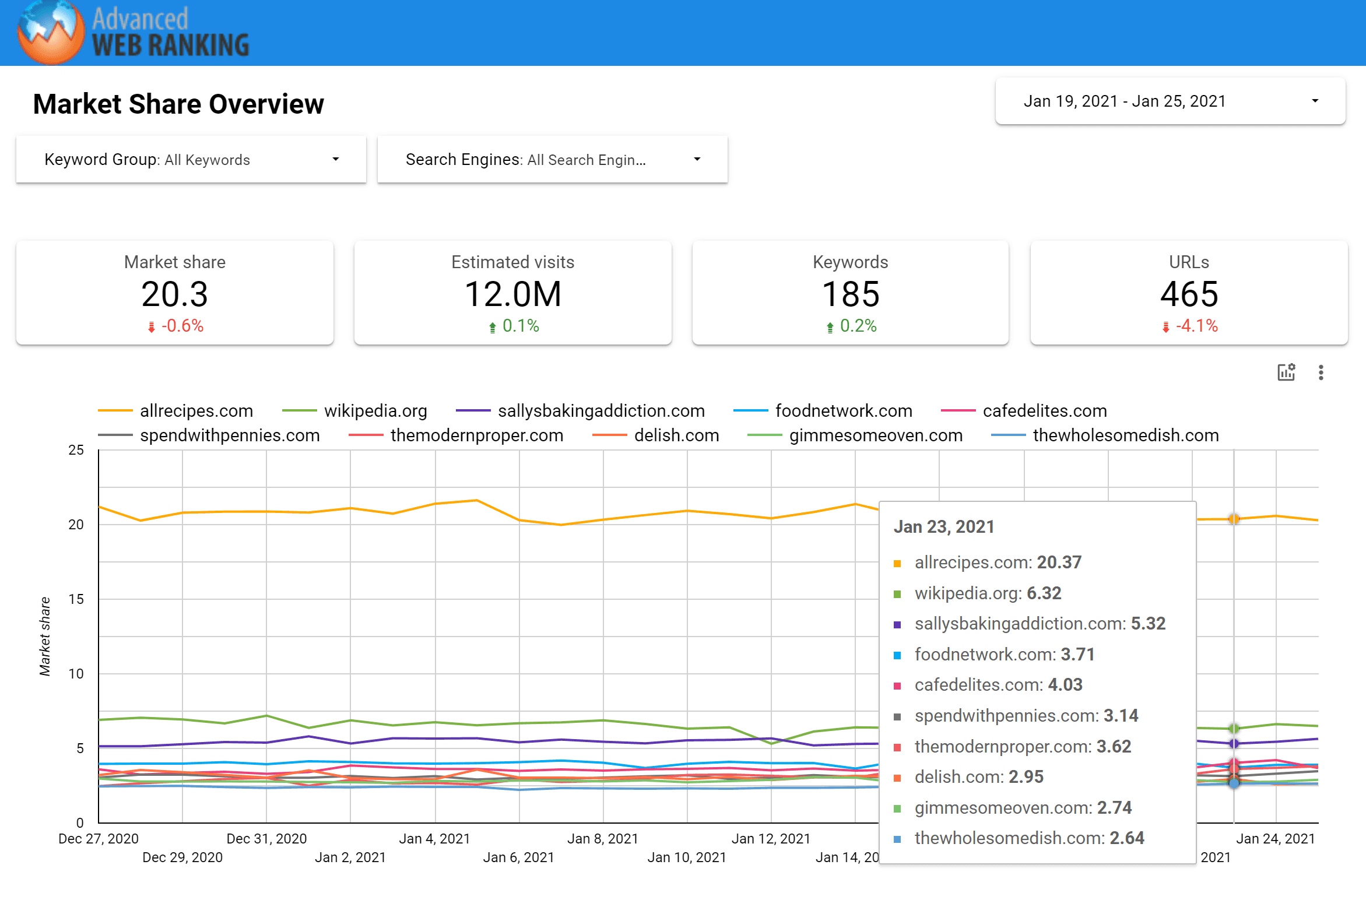
Task: Click allrecipes.com: 20.37 in the tooltip
Action: click(998, 563)
